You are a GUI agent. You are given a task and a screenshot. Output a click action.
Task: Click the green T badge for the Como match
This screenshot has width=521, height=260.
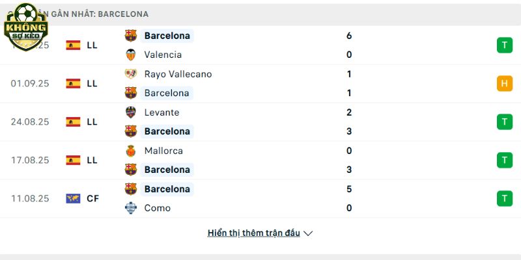(504, 199)
